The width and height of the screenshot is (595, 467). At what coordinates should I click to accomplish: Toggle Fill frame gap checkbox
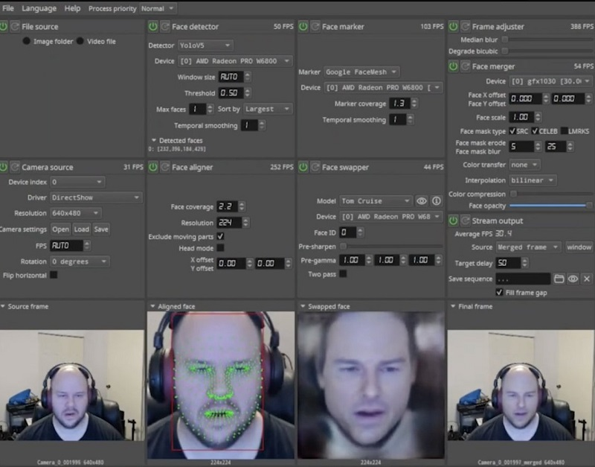tap(499, 292)
